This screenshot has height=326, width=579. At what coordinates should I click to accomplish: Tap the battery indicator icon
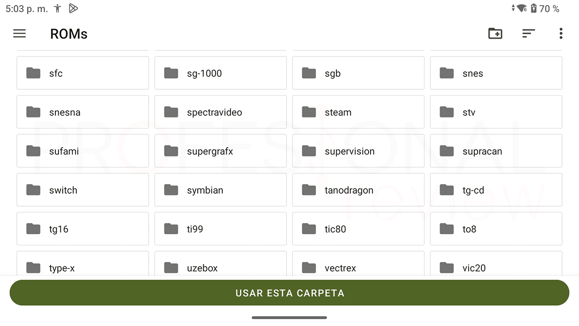click(x=534, y=9)
